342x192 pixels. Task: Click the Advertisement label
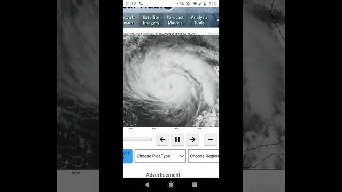[x=163, y=175]
